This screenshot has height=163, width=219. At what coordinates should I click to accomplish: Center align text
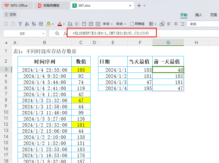(x=176, y=24)
